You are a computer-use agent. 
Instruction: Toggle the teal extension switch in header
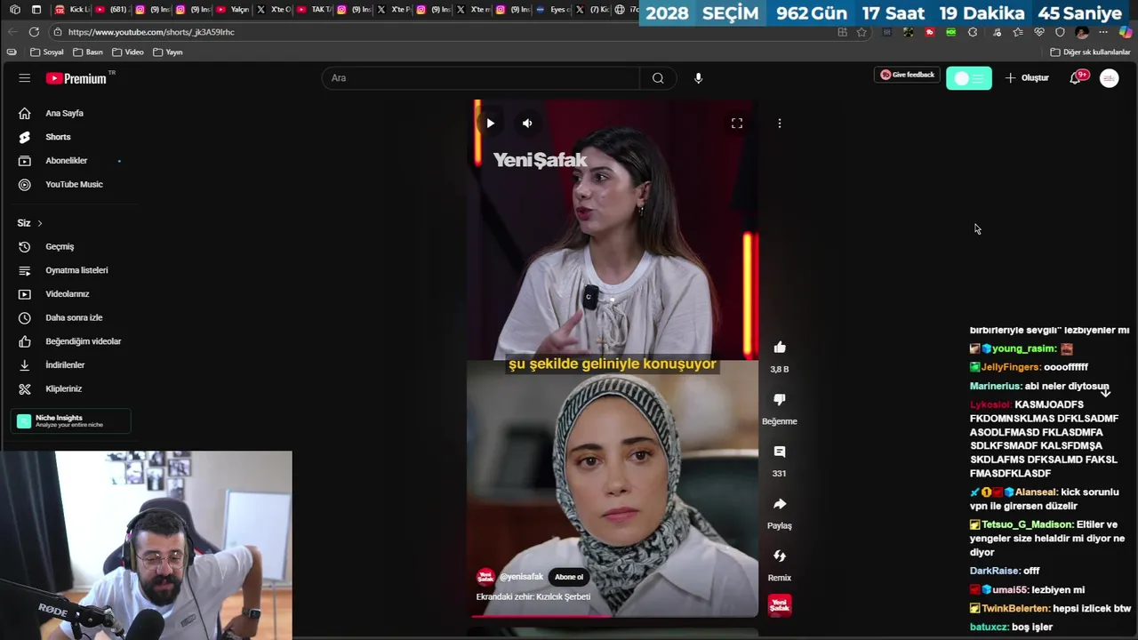(968, 78)
